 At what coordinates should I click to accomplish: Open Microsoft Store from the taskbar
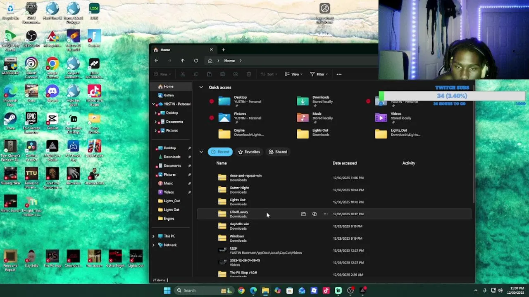(290, 290)
